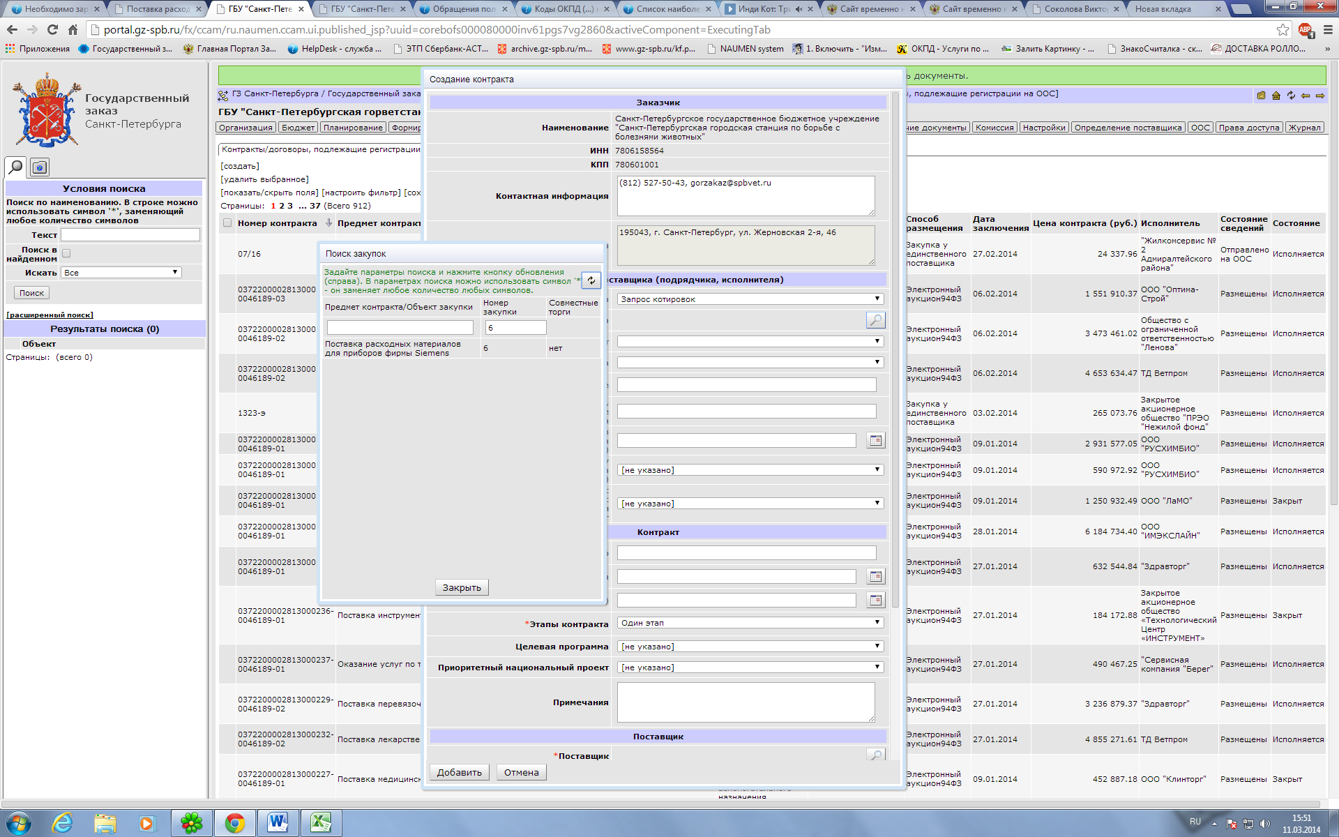This screenshot has width=1339, height=837.
Task: Click Номер закупки filter input field
Action: pos(515,328)
